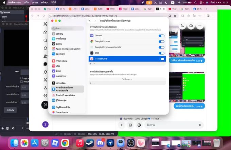Compose a new post on X
The width and height of the screenshot is (231, 150).
click(45, 105)
